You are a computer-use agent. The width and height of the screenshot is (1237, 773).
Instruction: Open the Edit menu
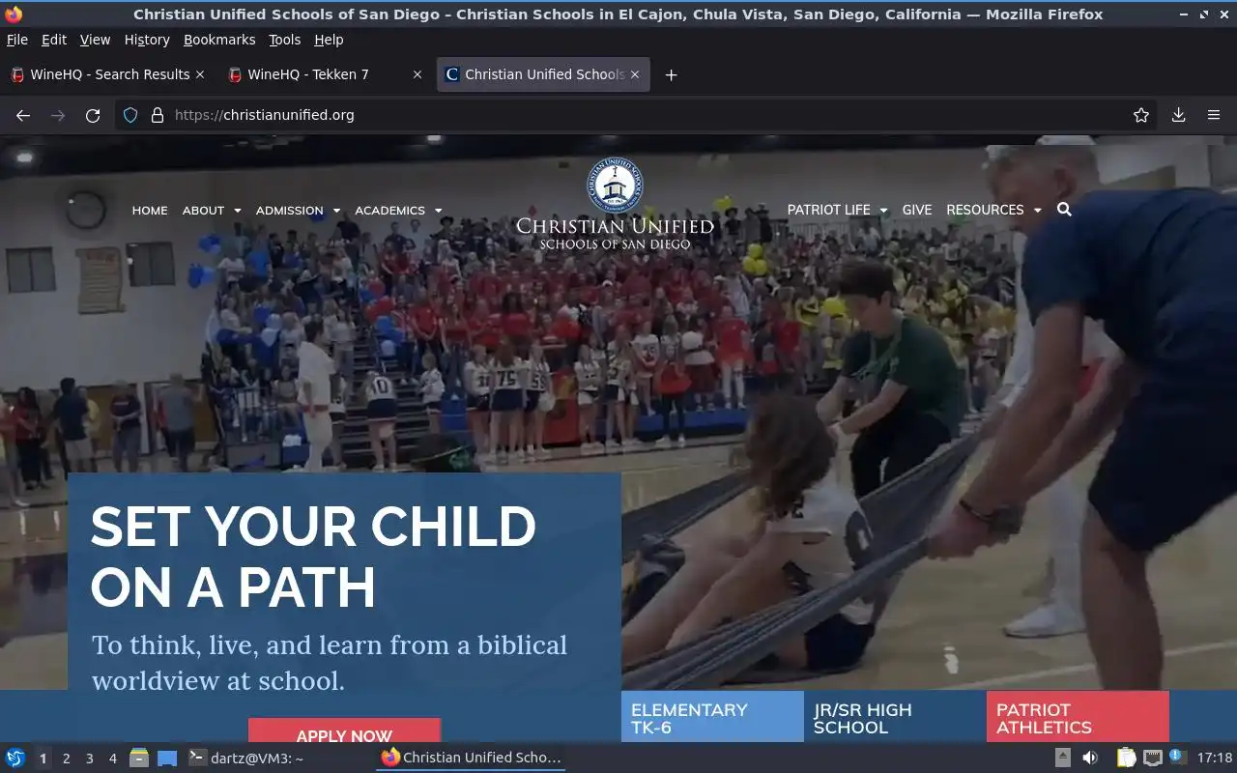tap(54, 40)
